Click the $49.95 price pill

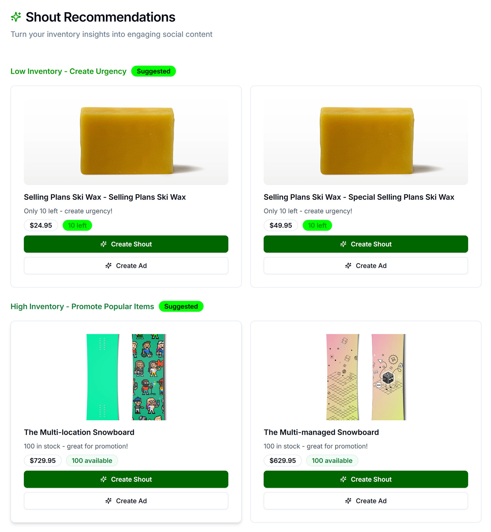pyautogui.click(x=281, y=225)
